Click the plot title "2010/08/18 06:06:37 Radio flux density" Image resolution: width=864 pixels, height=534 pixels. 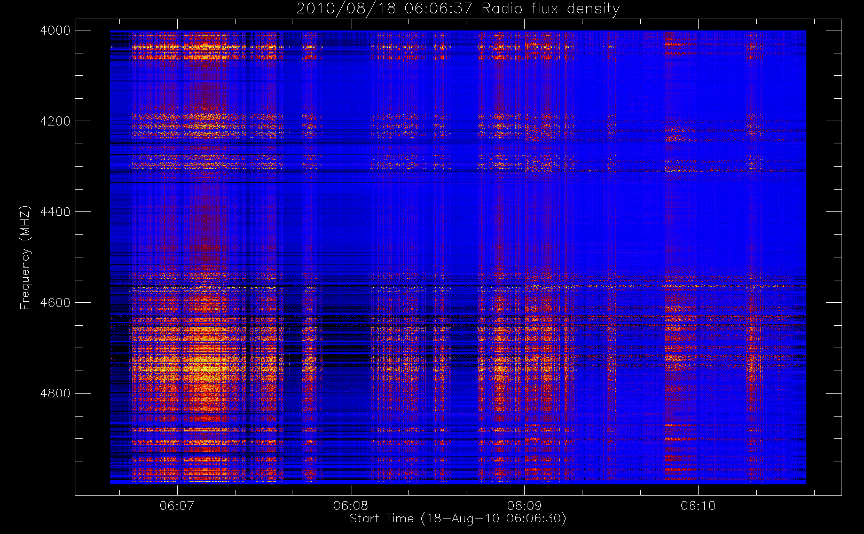click(x=458, y=9)
